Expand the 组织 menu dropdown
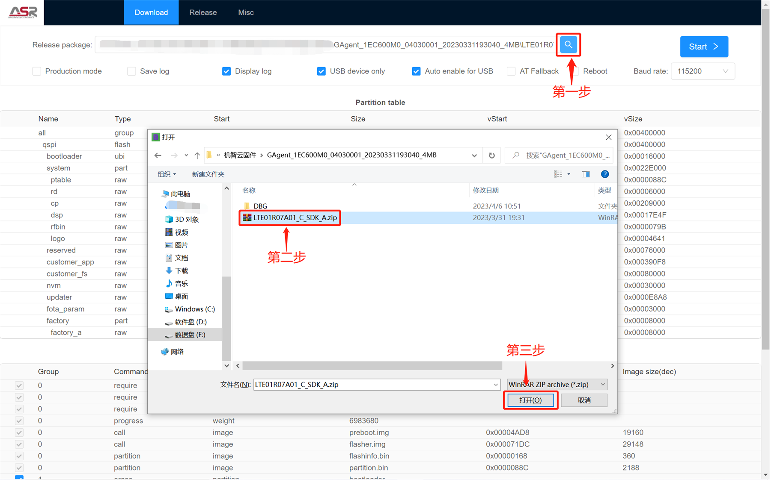The height and width of the screenshot is (482, 771). point(167,174)
